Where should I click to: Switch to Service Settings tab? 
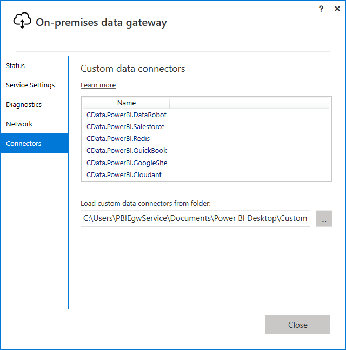[30, 85]
